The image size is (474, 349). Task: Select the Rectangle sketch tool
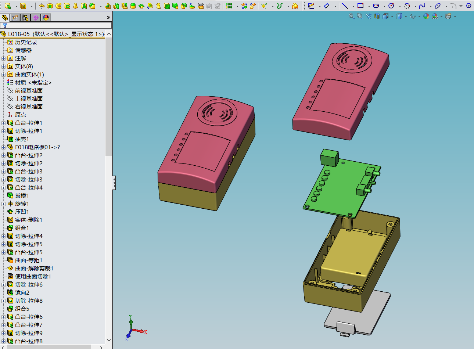tap(360, 6)
